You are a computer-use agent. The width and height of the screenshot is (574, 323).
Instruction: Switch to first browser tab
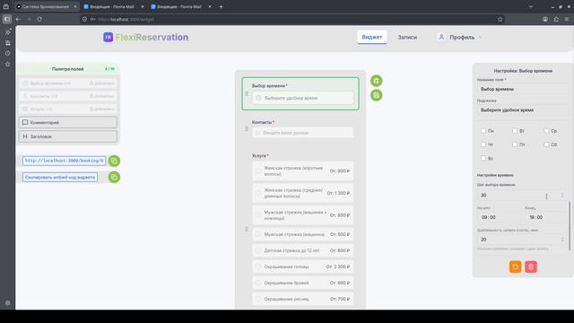pyautogui.click(x=46, y=6)
